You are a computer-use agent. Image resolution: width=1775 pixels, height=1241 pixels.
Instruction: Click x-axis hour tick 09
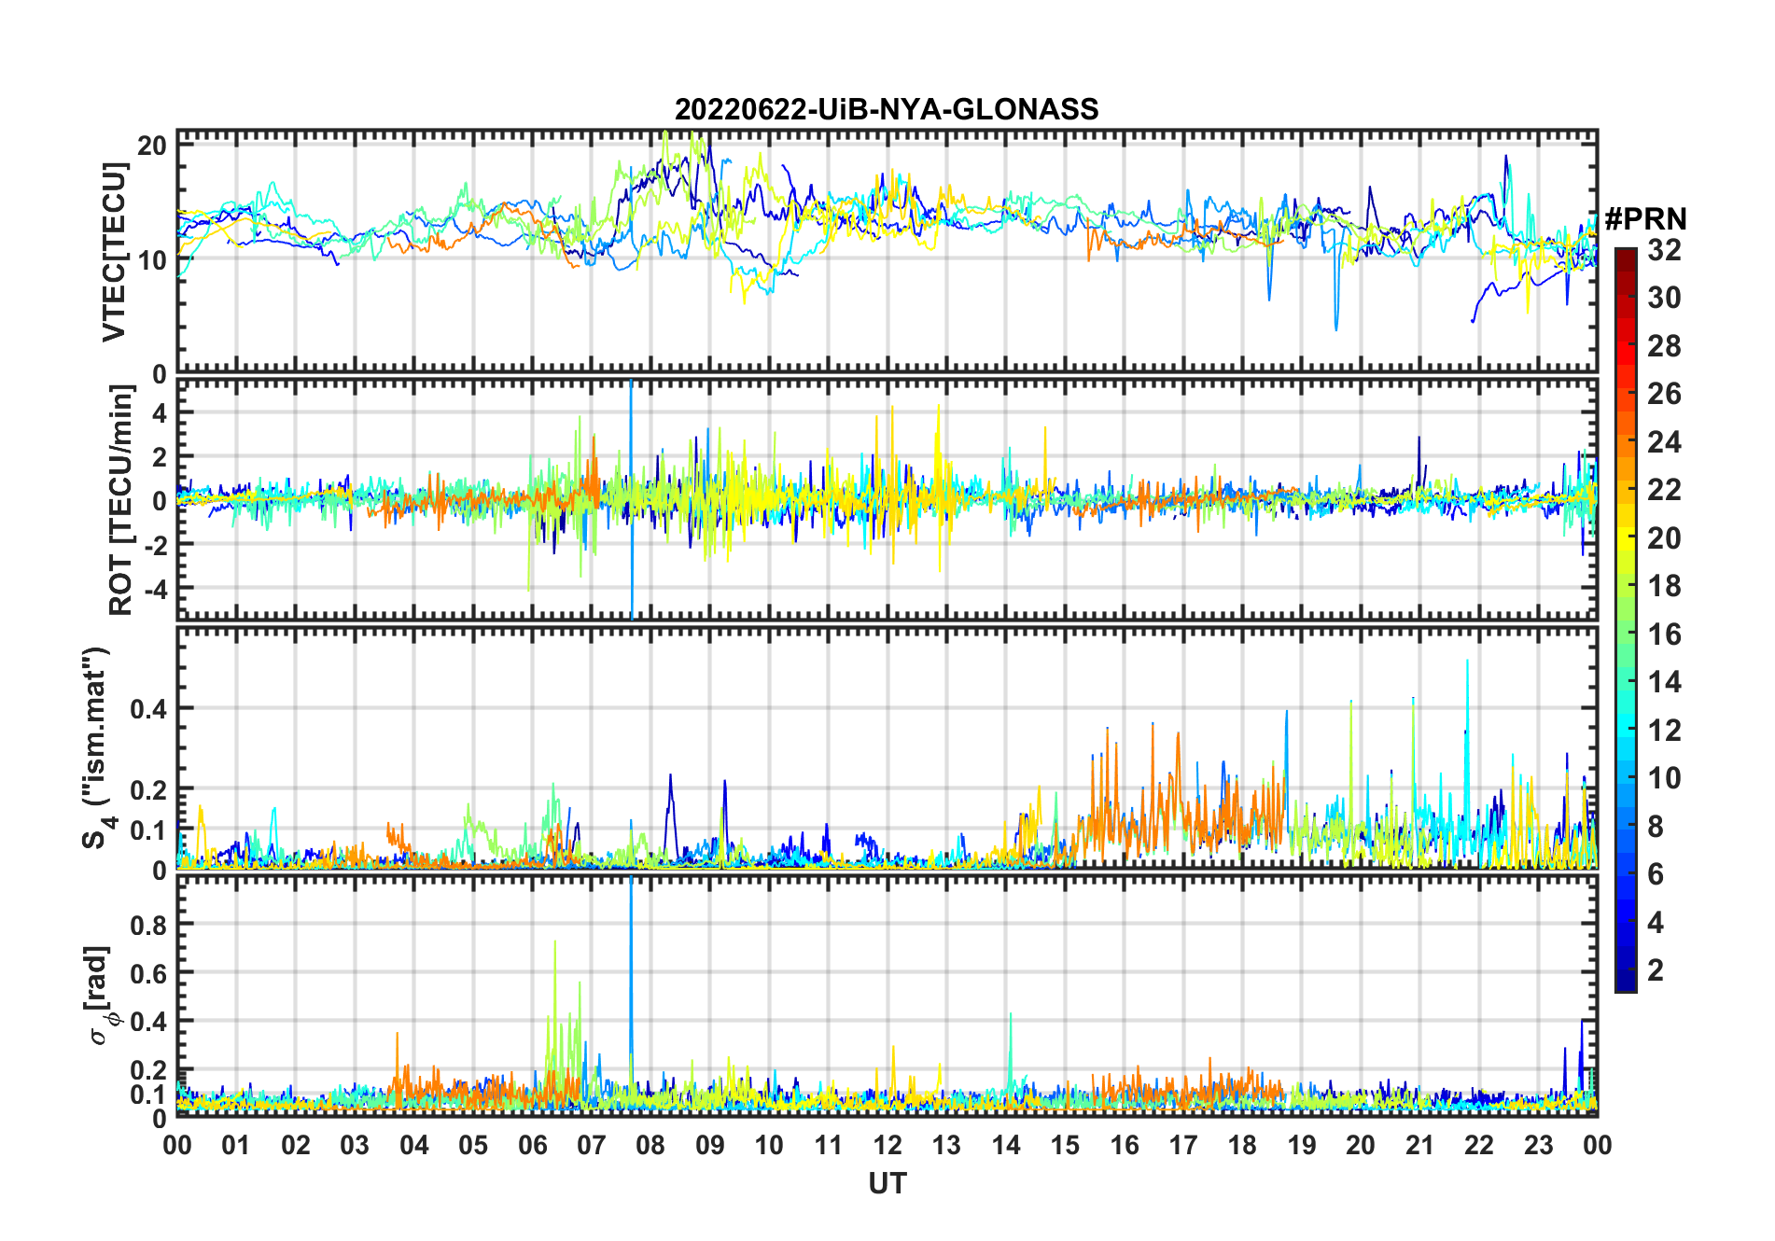click(x=709, y=1145)
